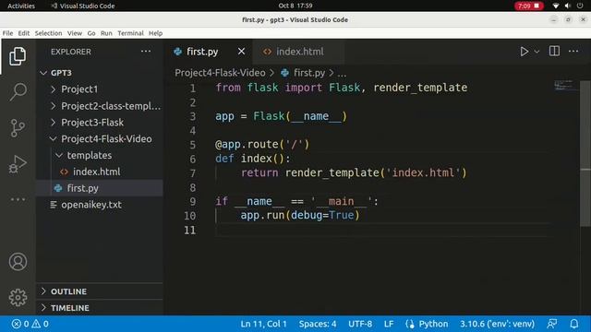This screenshot has width=591, height=332.
Task: Open the feedback icon in status bar
Action: click(552, 324)
